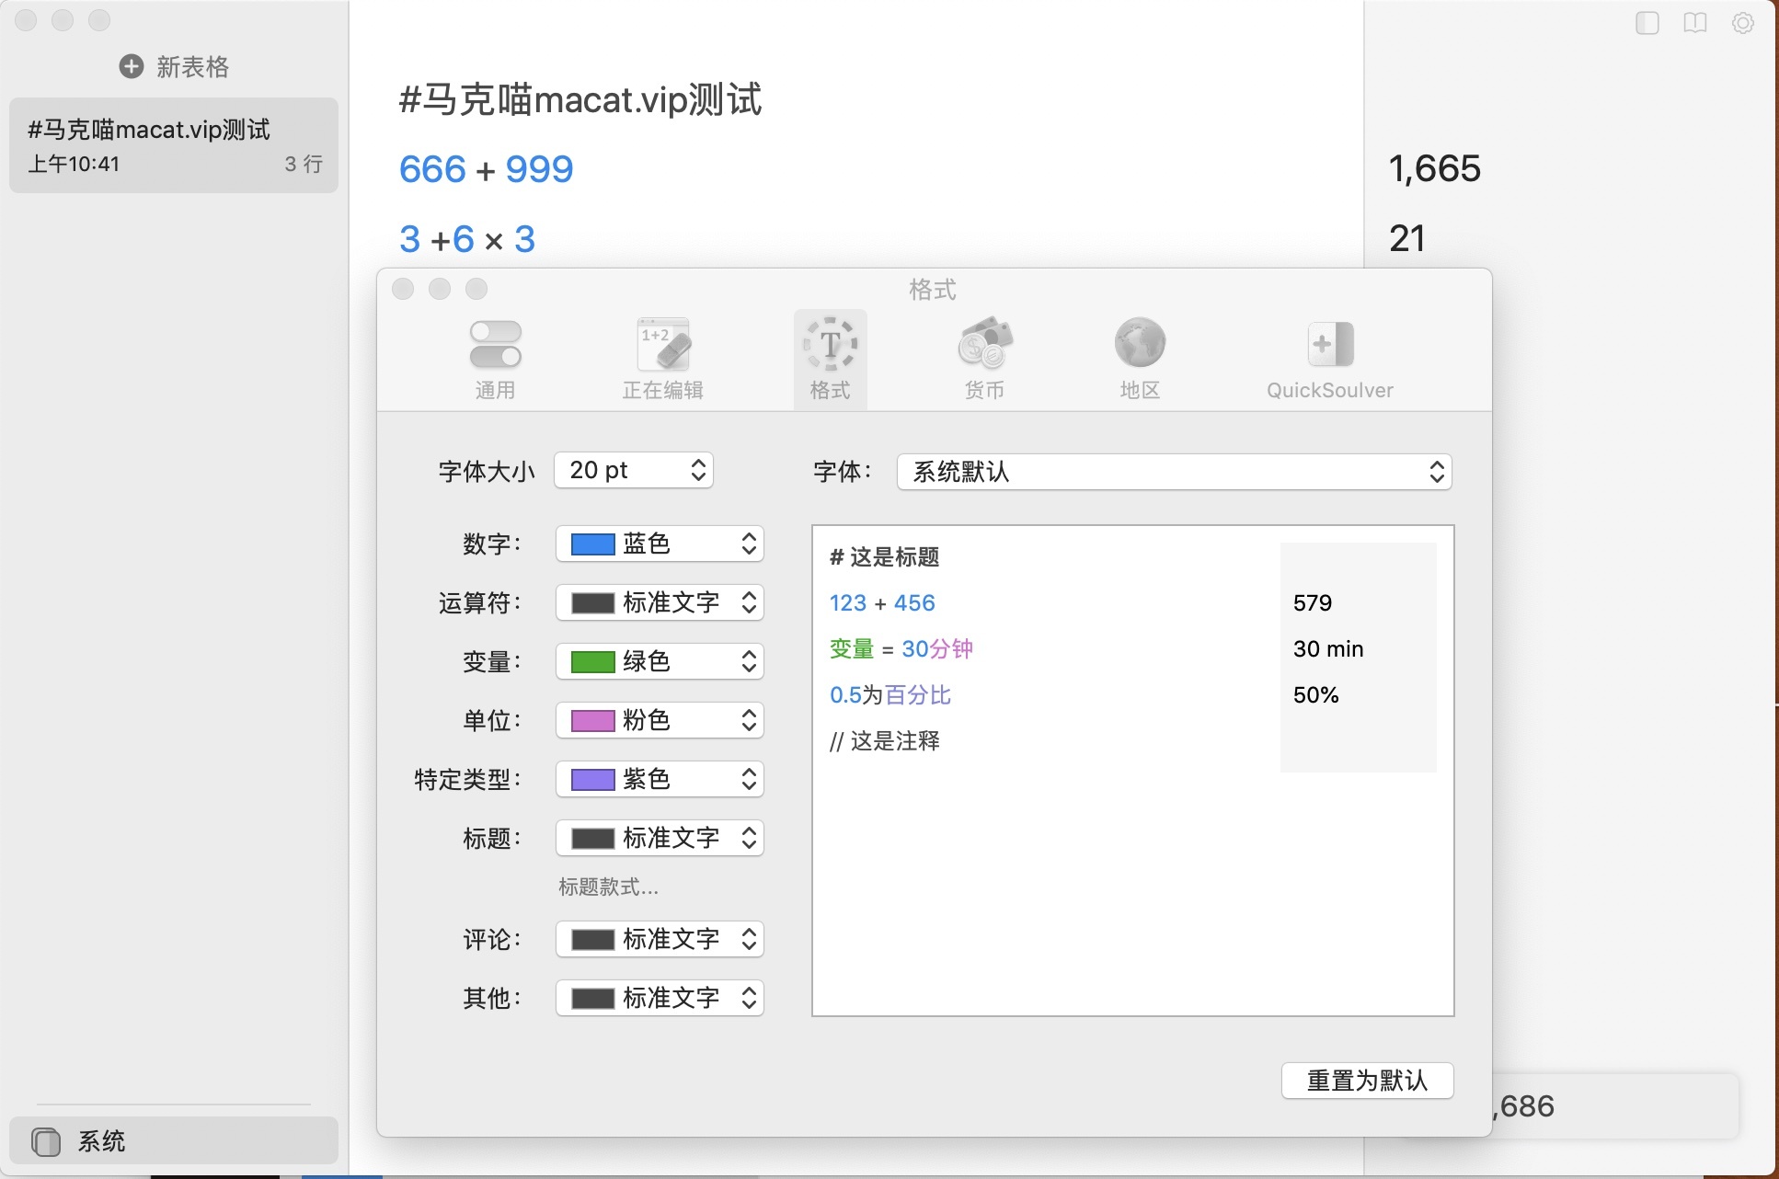Open the variable color 绿色 dropdown
The height and width of the screenshot is (1179, 1779).
pyautogui.click(x=660, y=661)
